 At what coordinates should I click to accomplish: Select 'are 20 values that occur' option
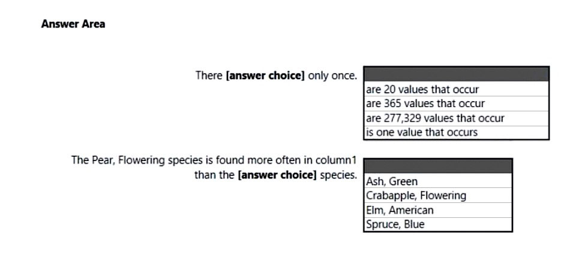[x=457, y=89]
